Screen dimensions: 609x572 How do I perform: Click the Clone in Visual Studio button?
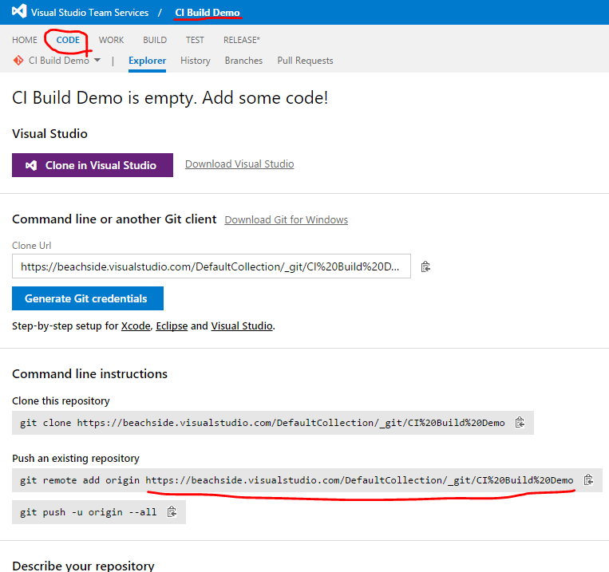point(93,165)
